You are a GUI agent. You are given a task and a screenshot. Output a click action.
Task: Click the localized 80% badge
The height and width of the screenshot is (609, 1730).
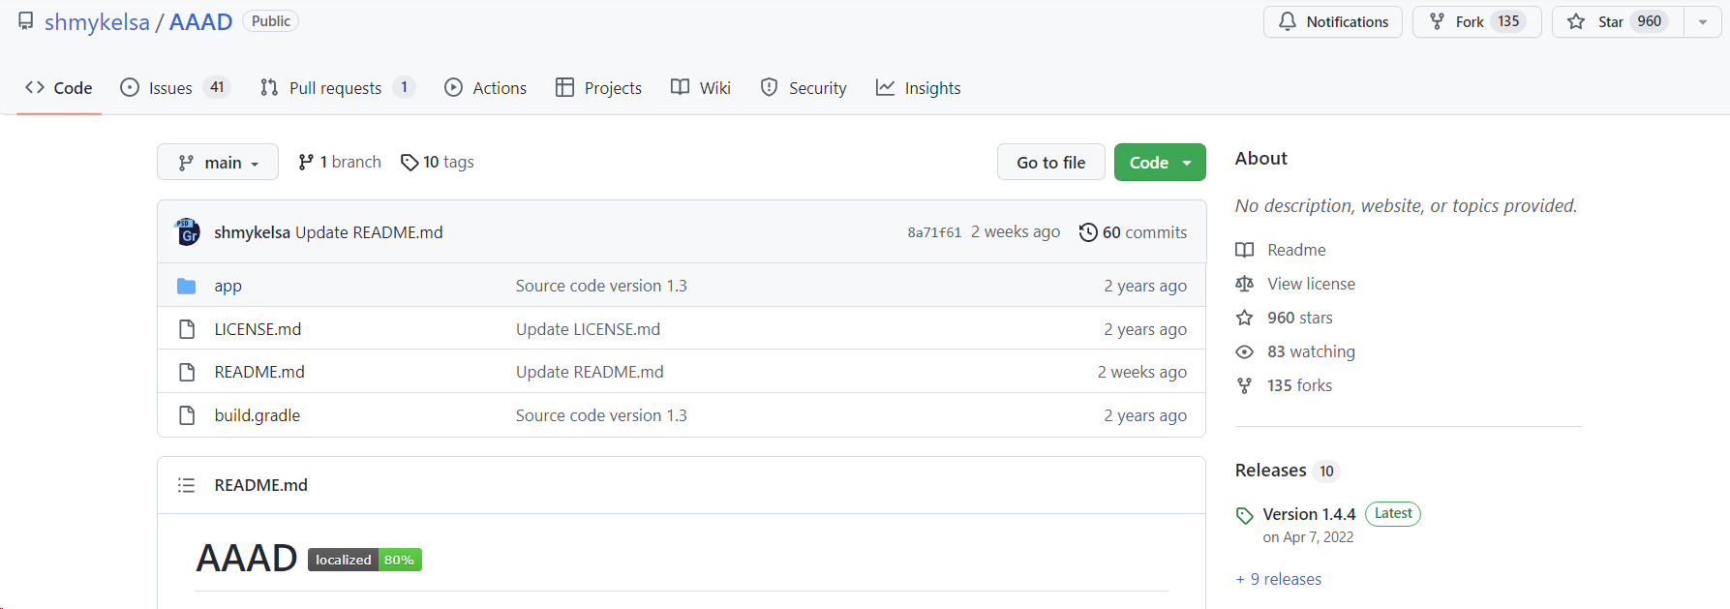tap(365, 560)
